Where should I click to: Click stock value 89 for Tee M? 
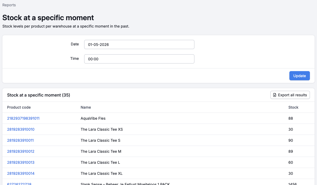point(291,151)
